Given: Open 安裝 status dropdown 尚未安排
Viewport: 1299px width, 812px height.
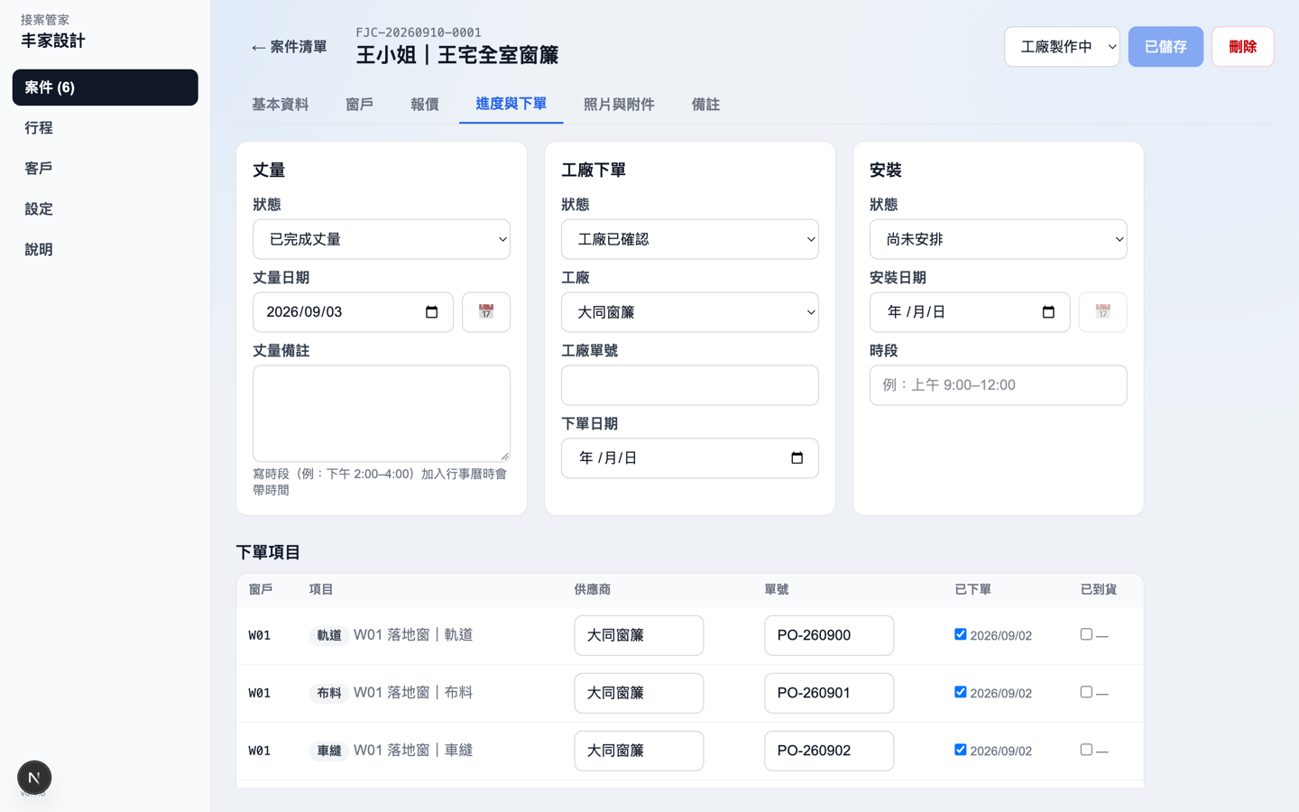Looking at the screenshot, I should tap(998, 239).
